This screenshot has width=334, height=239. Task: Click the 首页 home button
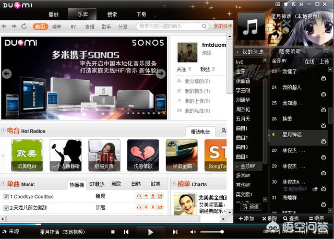[40, 27]
